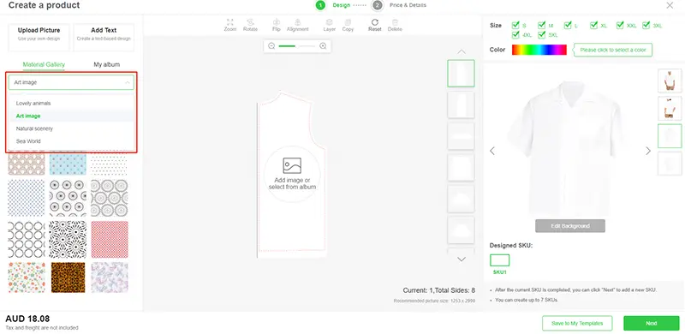Select the third shirt side panel thumbnail

[461, 136]
